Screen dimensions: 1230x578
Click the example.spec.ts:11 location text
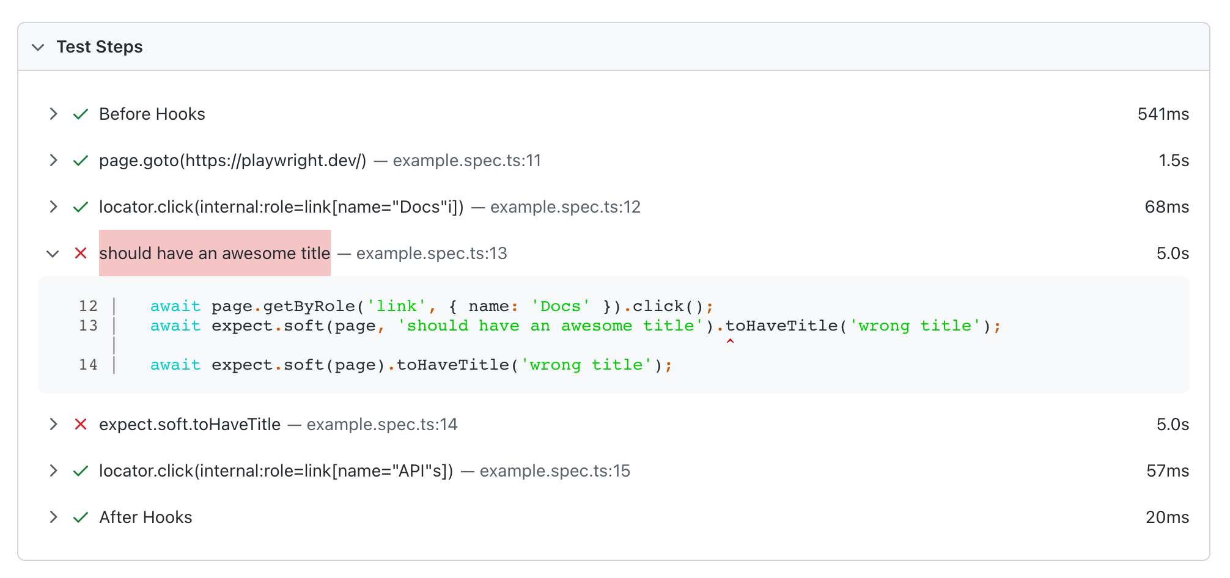click(x=467, y=161)
